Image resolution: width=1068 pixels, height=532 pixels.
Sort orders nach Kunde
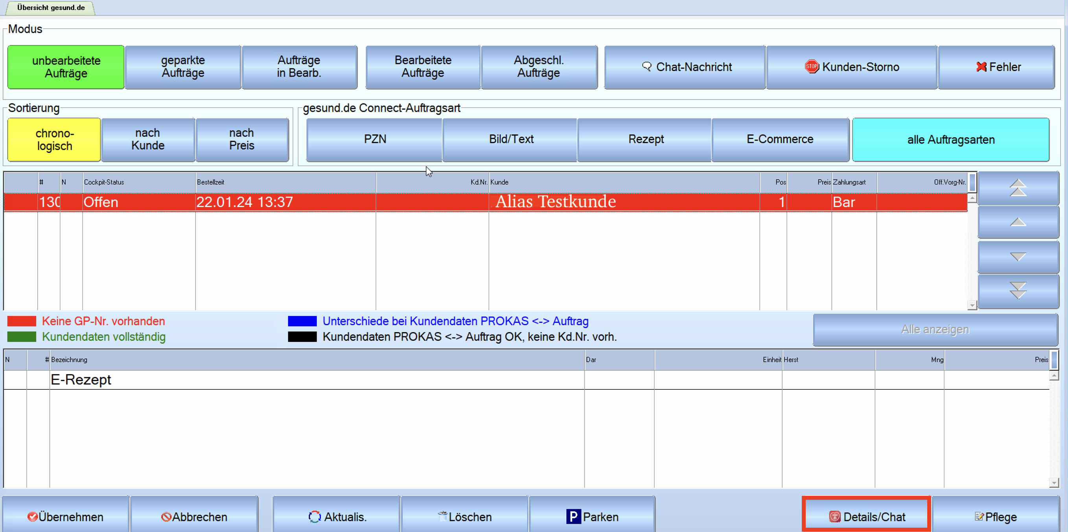[148, 139]
